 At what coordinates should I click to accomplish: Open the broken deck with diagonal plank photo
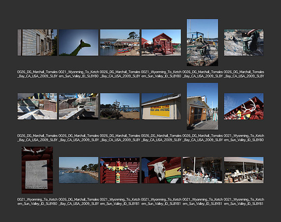coord(78,106)
